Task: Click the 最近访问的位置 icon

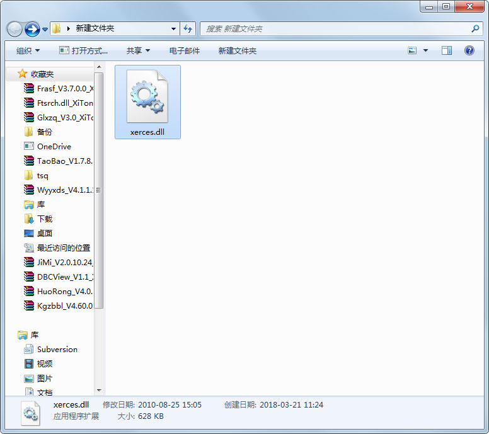Action: (x=29, y=248)
